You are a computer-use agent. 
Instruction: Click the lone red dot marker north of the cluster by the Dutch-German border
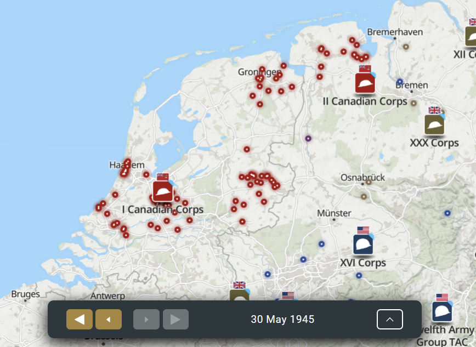[x=247, y=149]
